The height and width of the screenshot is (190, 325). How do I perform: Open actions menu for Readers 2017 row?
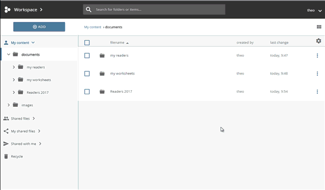coord(317,91)
